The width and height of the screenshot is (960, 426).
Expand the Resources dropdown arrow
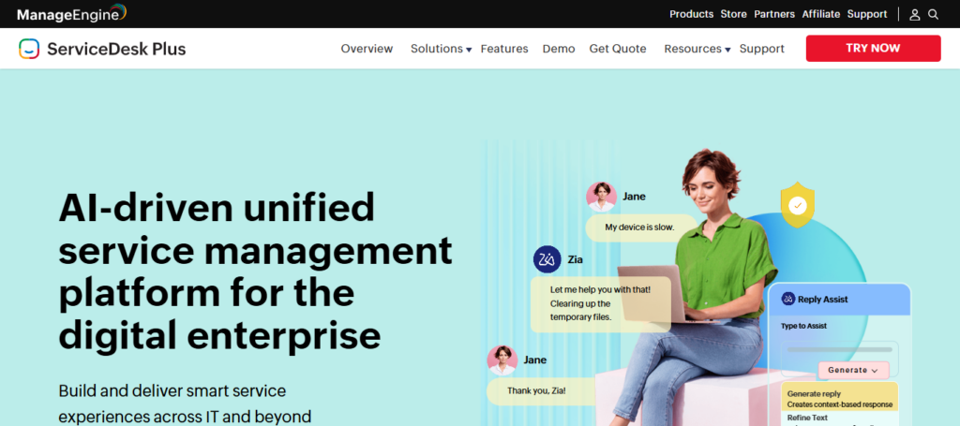point(727,50)
